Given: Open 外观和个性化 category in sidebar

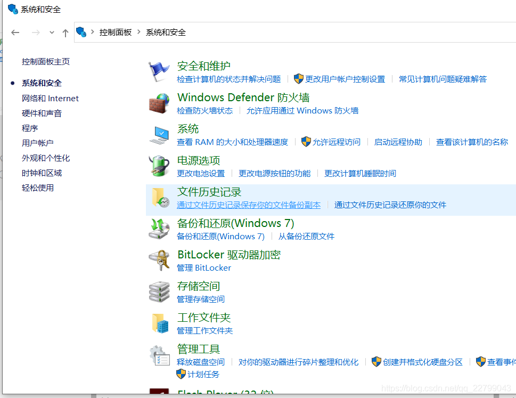Looking at the screenshot, I should [x=46, y=158].
